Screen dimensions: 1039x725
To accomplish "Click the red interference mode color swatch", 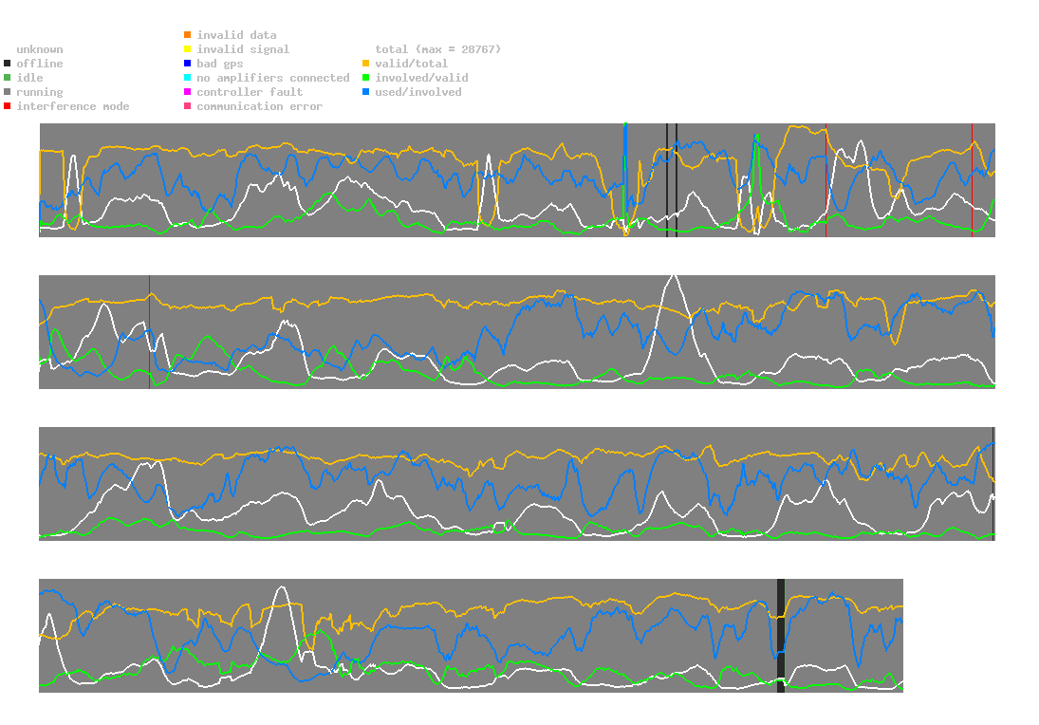I will (x=9, y=106).
